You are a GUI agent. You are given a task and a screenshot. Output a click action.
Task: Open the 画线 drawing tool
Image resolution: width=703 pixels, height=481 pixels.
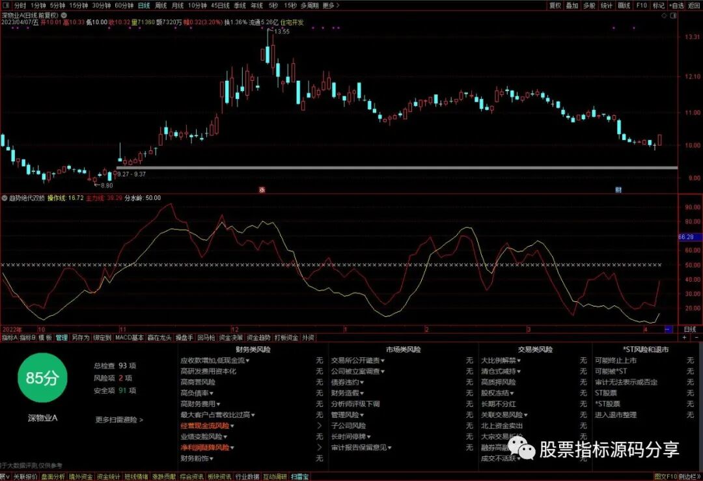coord(624,5)
